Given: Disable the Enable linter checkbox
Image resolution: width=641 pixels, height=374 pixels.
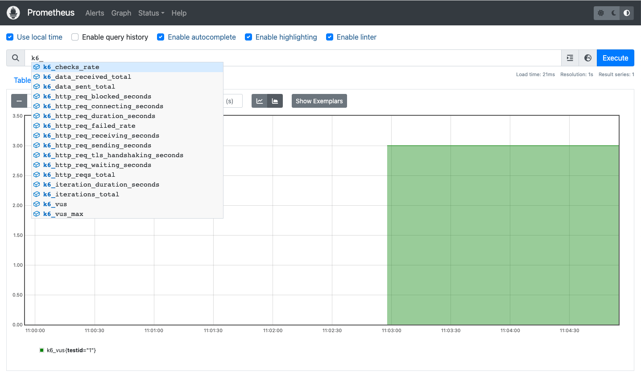Looking at the screenshot, I should click(330, 37).
